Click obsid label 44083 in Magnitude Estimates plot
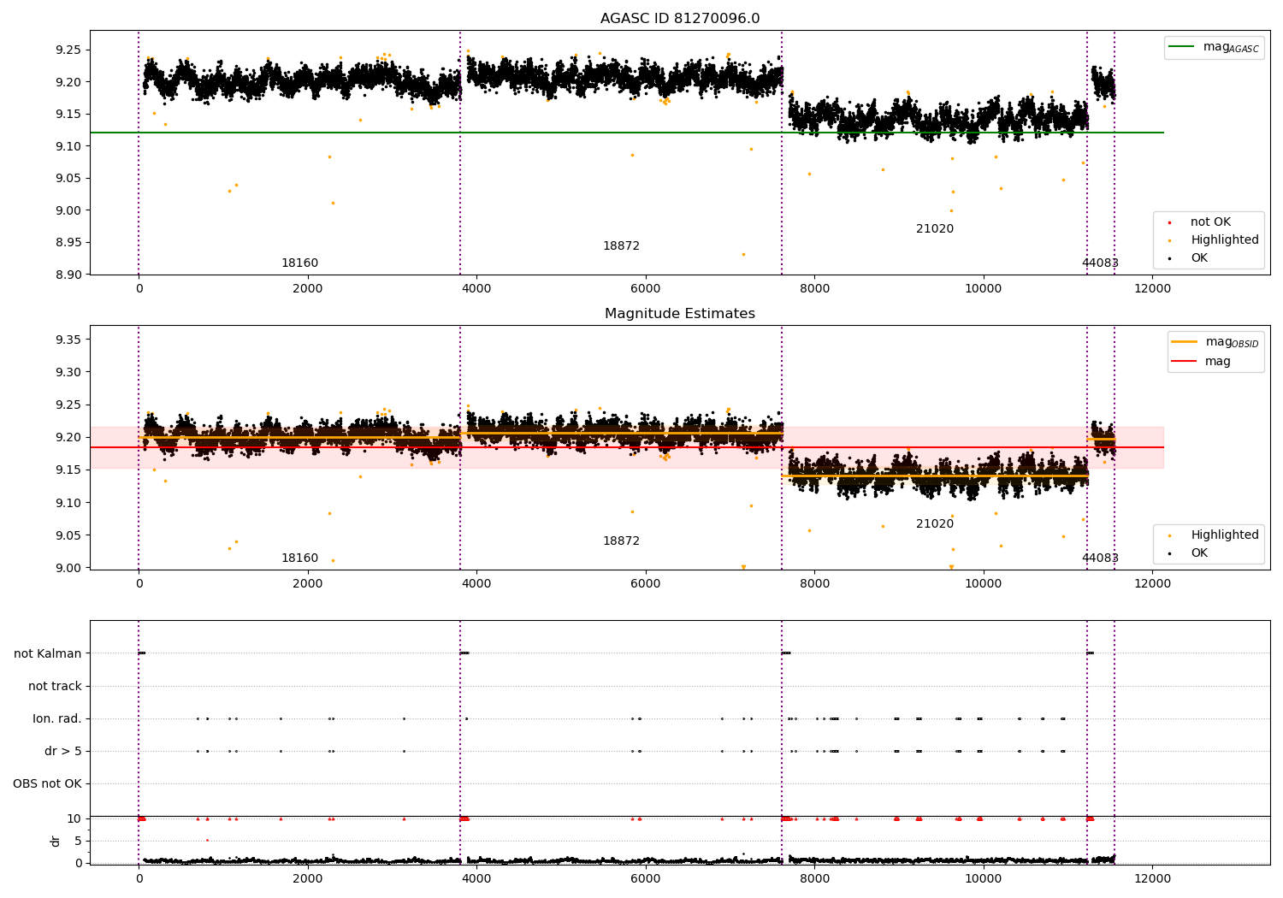 point(1100,558)
